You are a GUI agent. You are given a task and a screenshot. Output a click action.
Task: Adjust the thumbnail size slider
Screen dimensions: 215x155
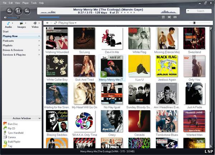[x=194, y=23]
